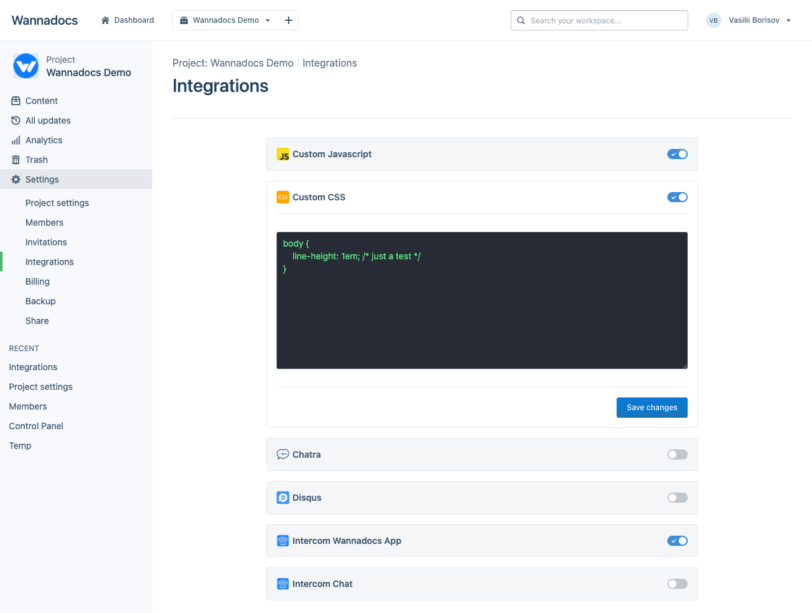Image resolution: width=812 pixels, height=613 pixels.
Task: Disable the Custom Javascript toggle
Action: 678,154
